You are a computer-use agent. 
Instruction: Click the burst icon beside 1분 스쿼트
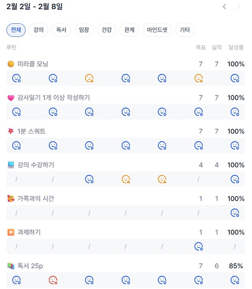coord(11,132)
